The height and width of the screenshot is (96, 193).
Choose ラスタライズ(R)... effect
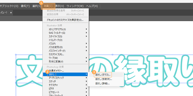65,54
